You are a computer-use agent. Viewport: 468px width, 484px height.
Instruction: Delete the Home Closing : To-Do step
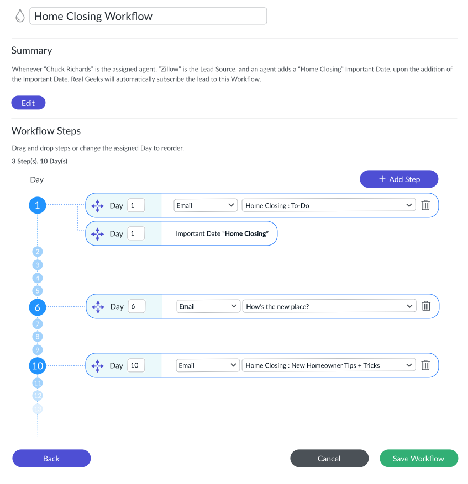pyautogui.click(x=425, y=205)
